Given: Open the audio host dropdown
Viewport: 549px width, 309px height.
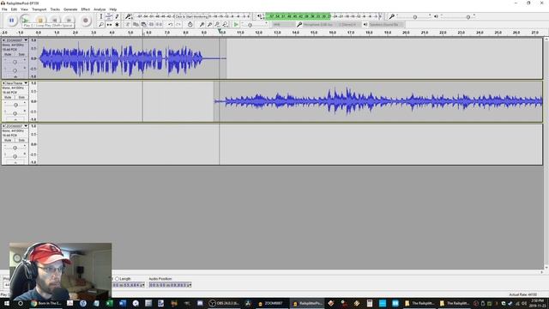Looking at the screenshot, I should tap(283, 25).
